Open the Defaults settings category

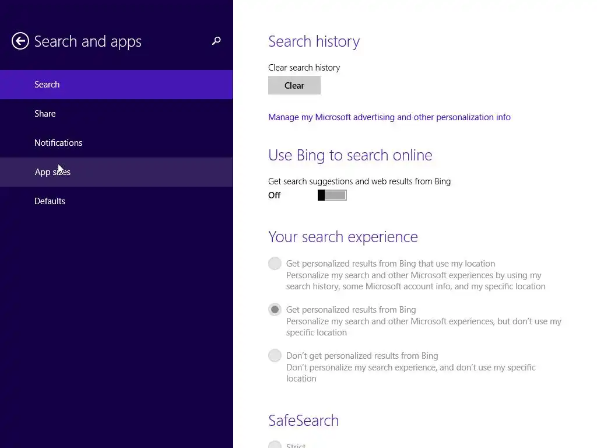pos(116,201)
